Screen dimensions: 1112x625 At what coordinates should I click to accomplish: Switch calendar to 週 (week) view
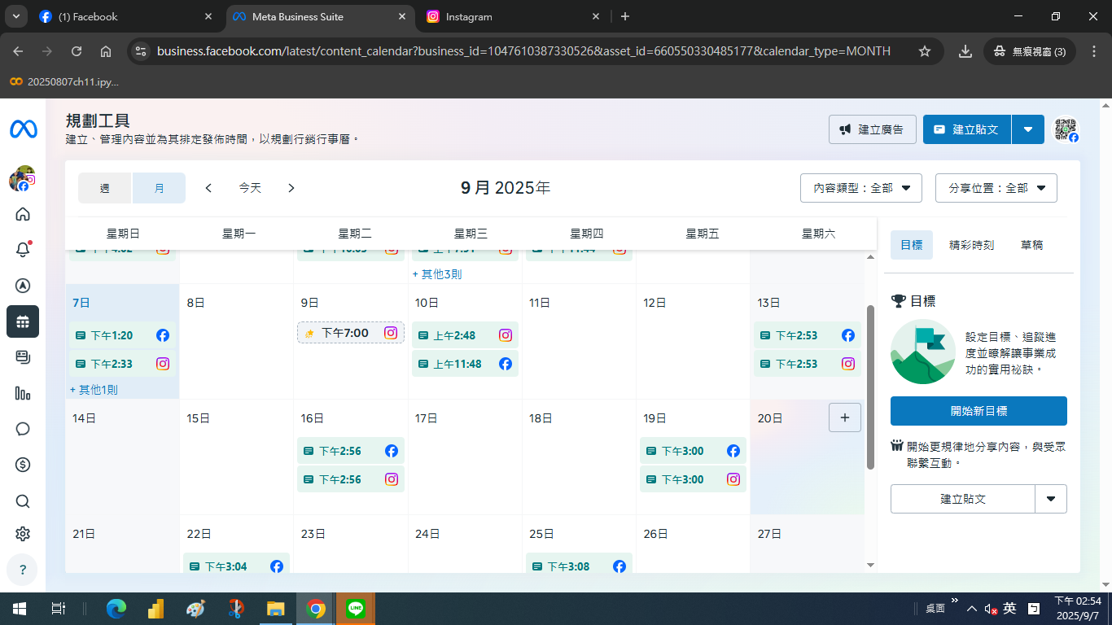[x=105, y=188]
